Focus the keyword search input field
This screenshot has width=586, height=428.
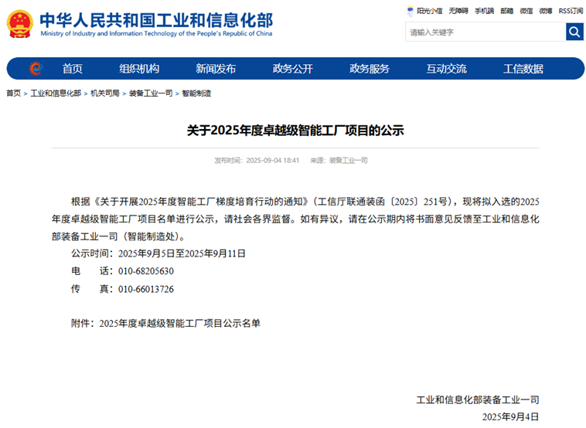(x=485, y=32)
